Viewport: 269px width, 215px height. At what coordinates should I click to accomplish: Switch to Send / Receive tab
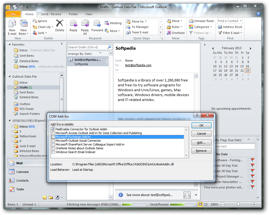51,14
